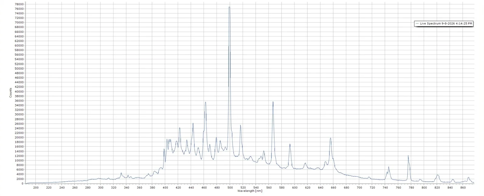The image size is (484, 196).
Task: Click the Counts y-axis title
Action: click(x=11, y=92)
